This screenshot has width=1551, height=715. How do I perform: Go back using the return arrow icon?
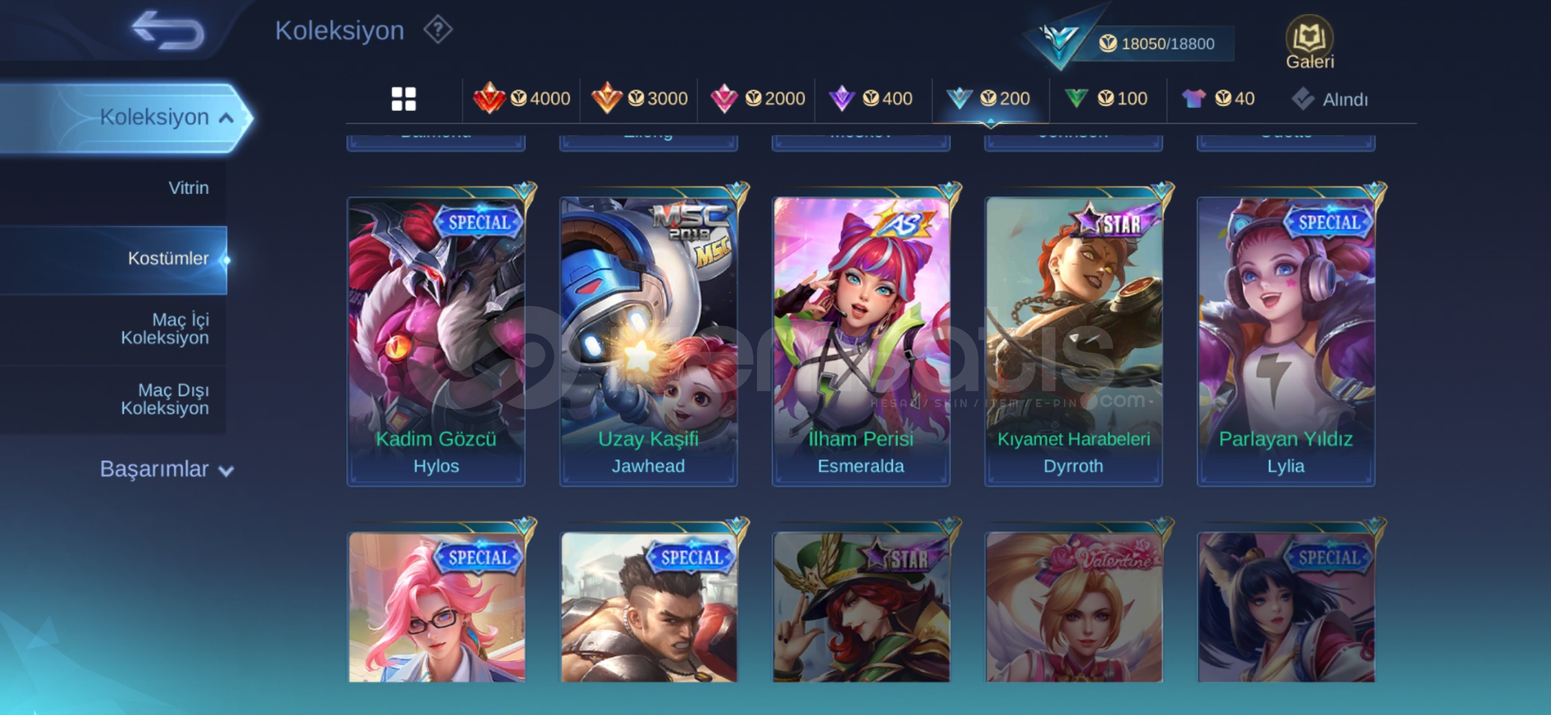(x=168, y=30)
